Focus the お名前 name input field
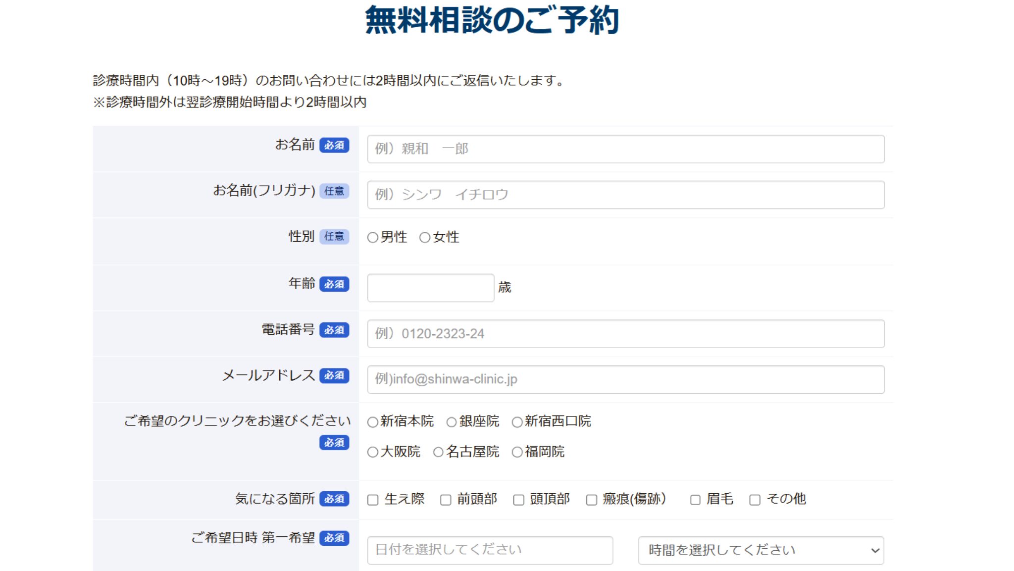Image resolution: width=1014 pixels, height=571 pixels. pos(625,149)
